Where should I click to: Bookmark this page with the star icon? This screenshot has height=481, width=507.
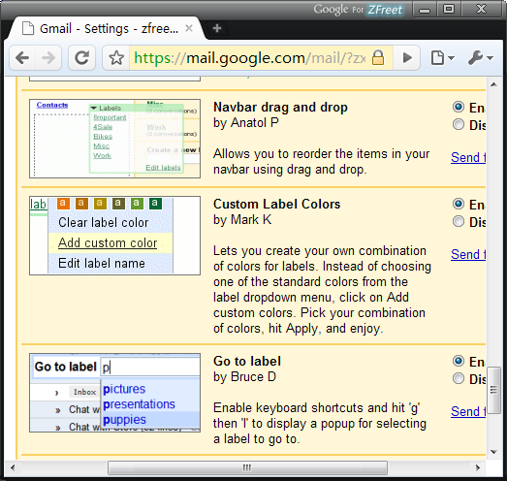(116, 58)
